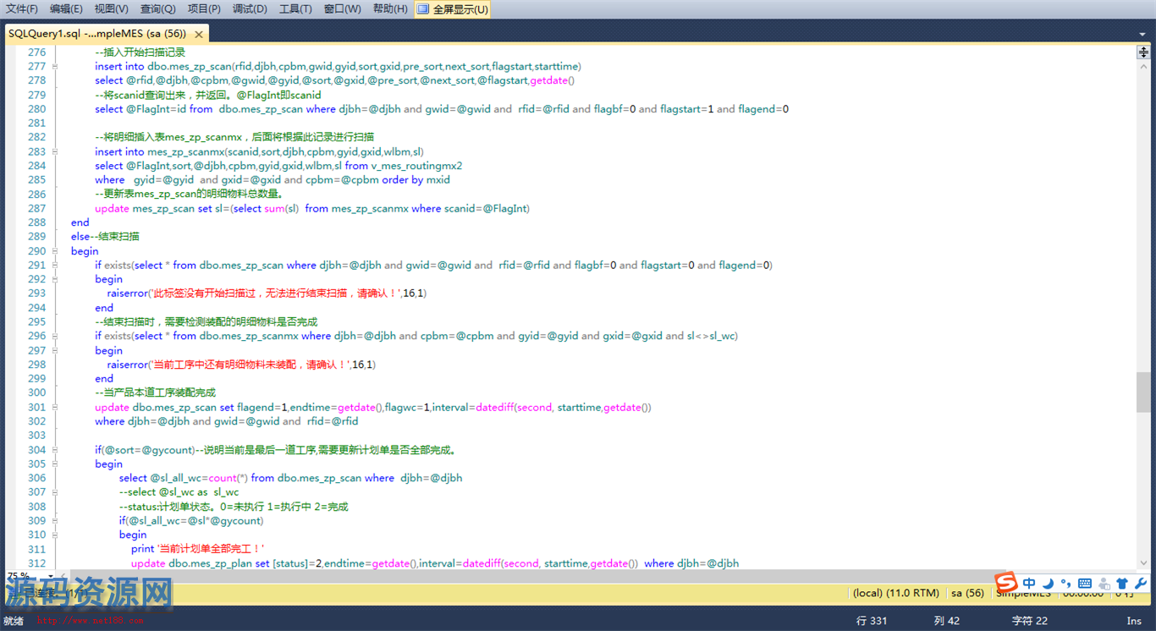Click the 'end' keyword on line 288
The width and height of the screenshot is (1156, 631).
click(x=80, y=222)
